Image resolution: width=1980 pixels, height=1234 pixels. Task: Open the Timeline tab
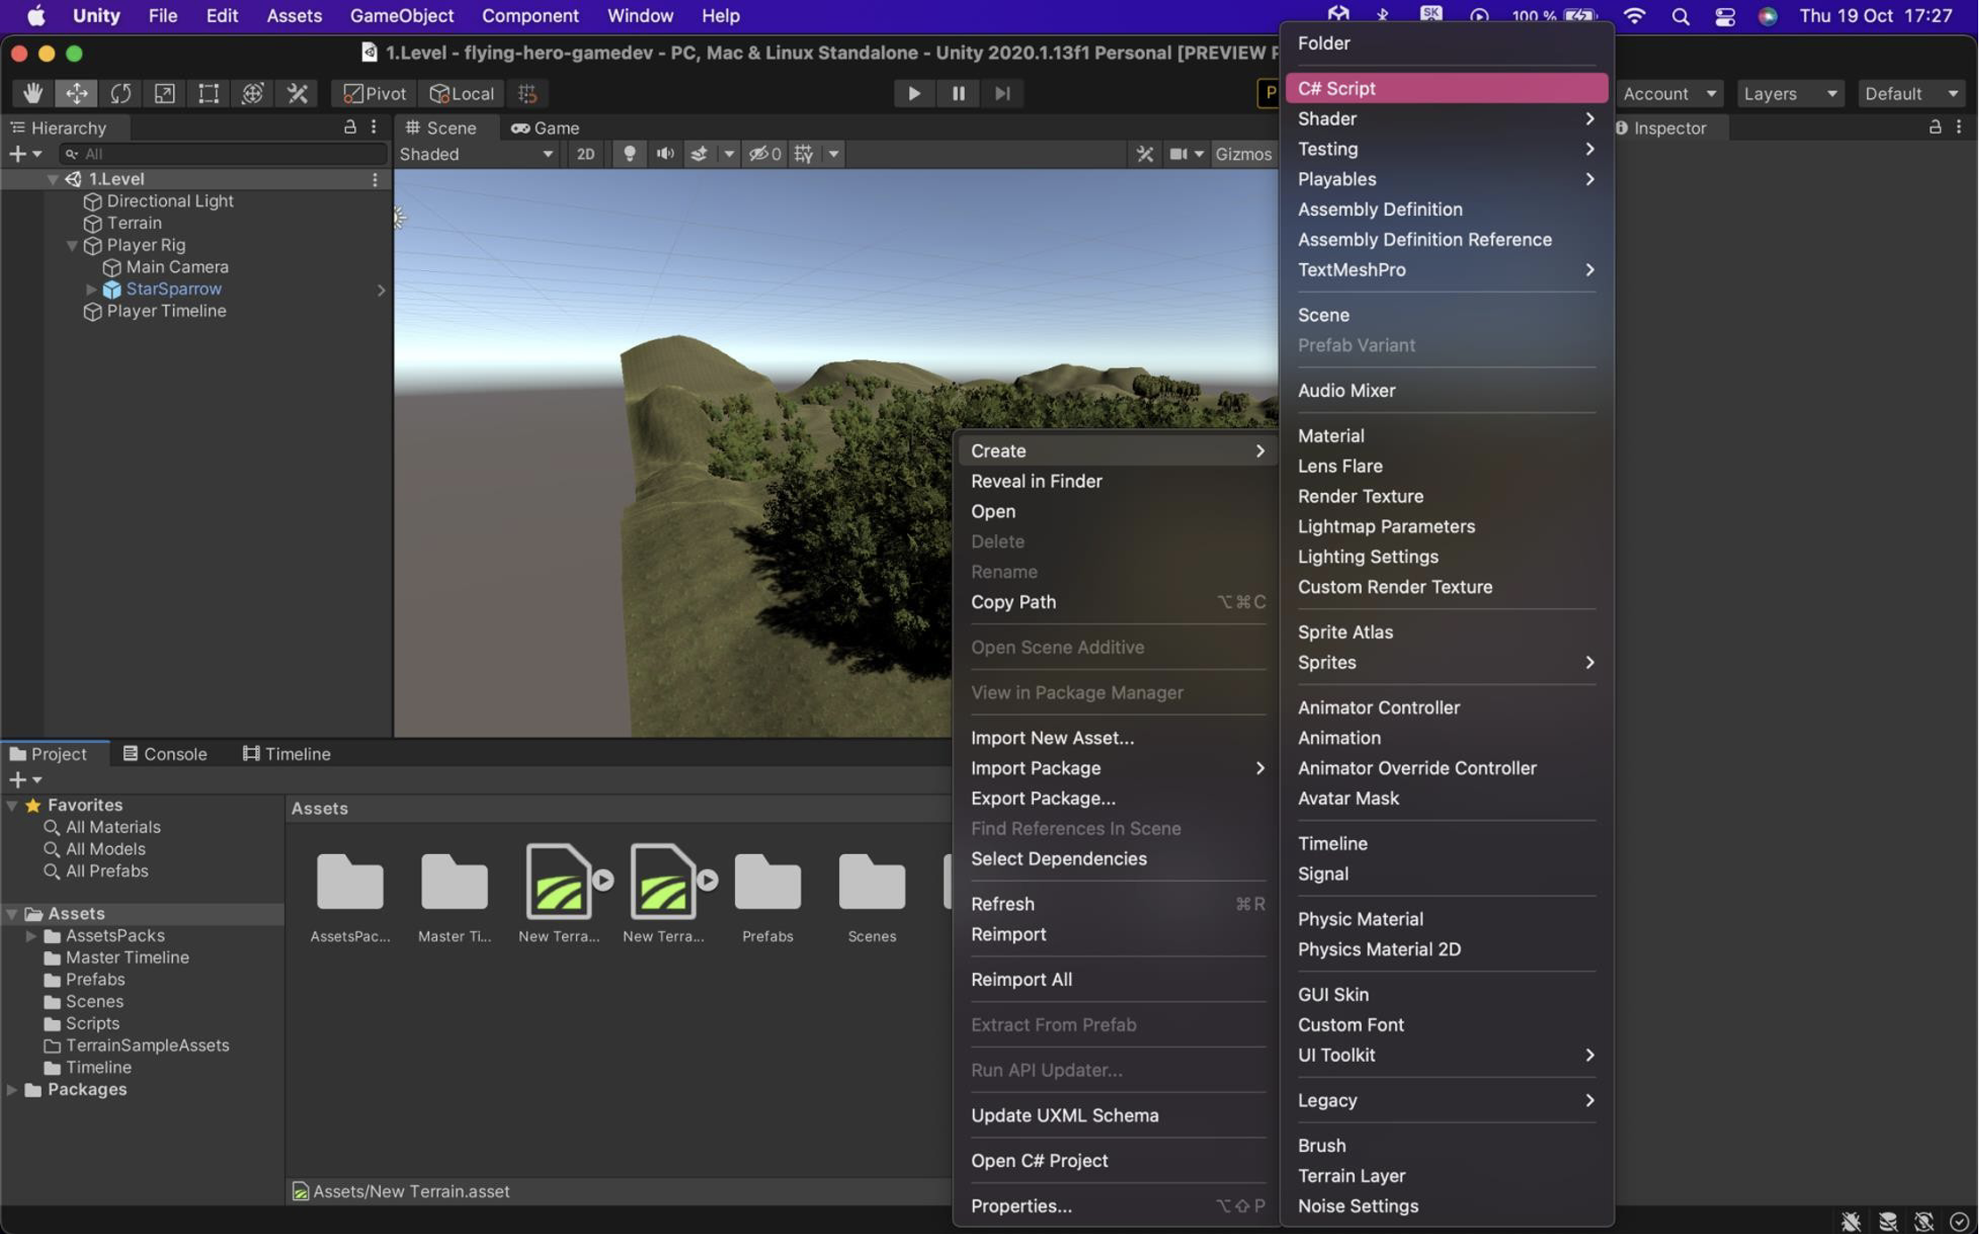(287, 753)
